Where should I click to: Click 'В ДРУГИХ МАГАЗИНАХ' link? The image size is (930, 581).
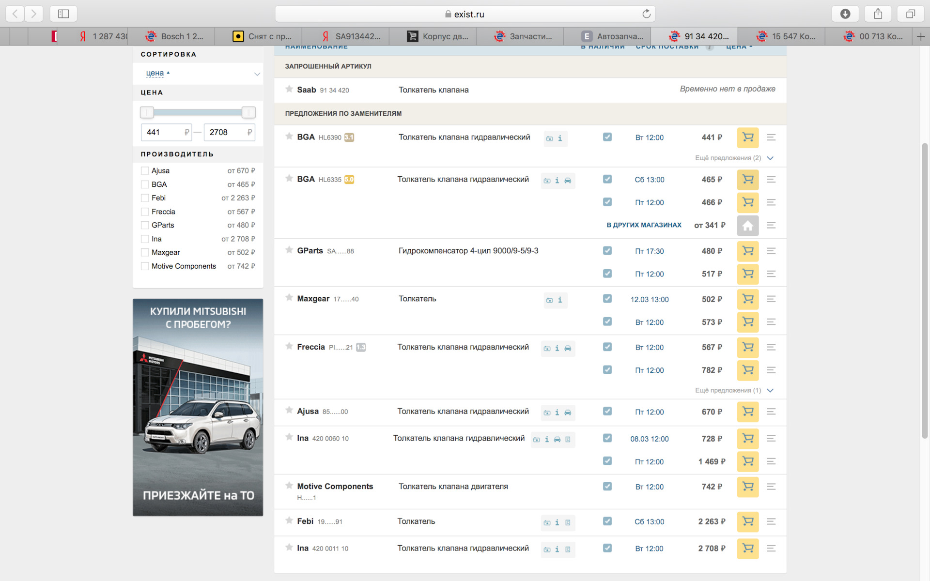[x=644, y=225]
